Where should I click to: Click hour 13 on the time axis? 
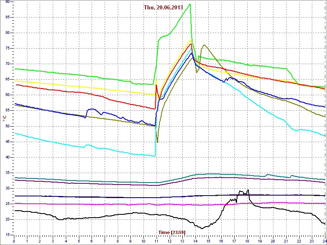coord(182,241)
